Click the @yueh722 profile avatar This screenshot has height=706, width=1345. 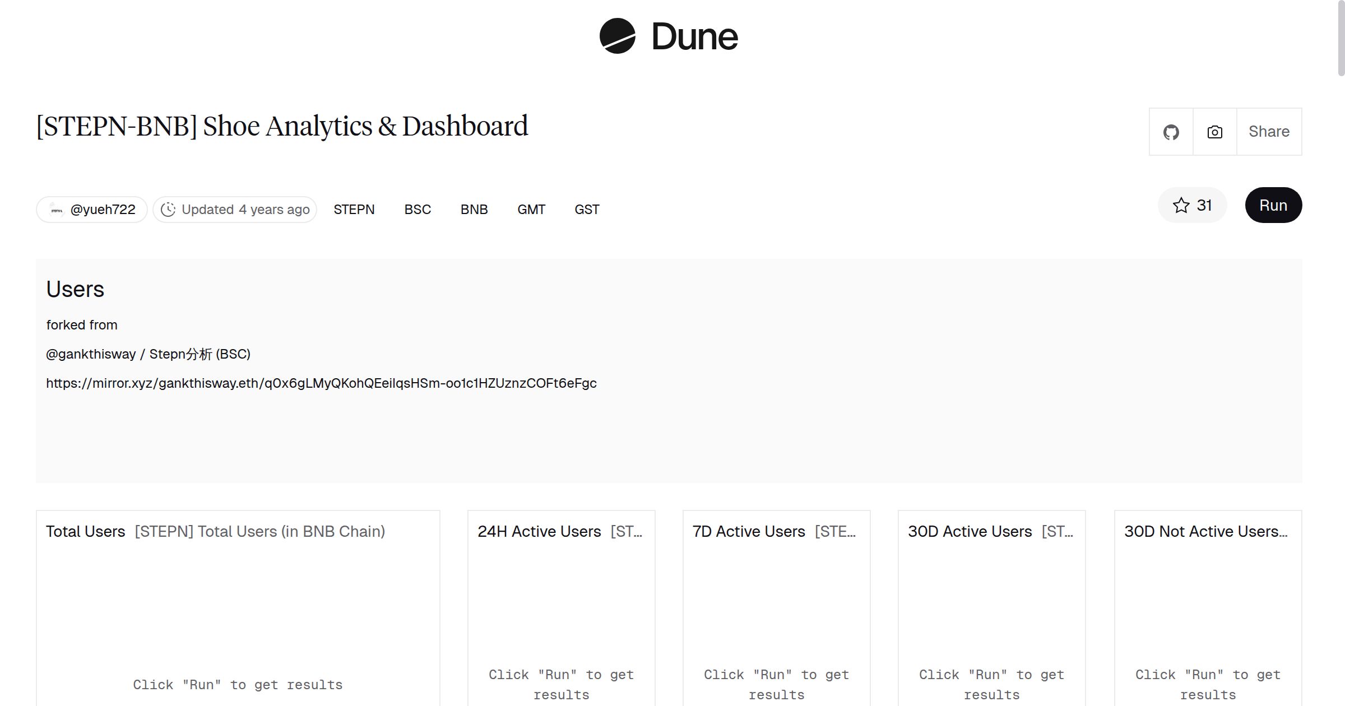(x=56, y=209)
